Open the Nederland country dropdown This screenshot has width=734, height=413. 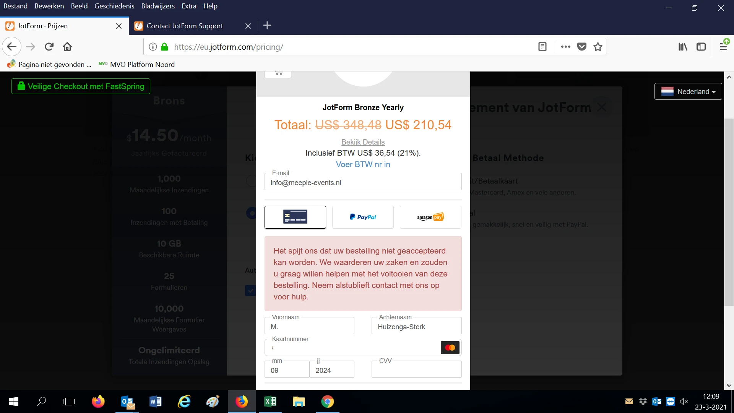pos(688,91)
